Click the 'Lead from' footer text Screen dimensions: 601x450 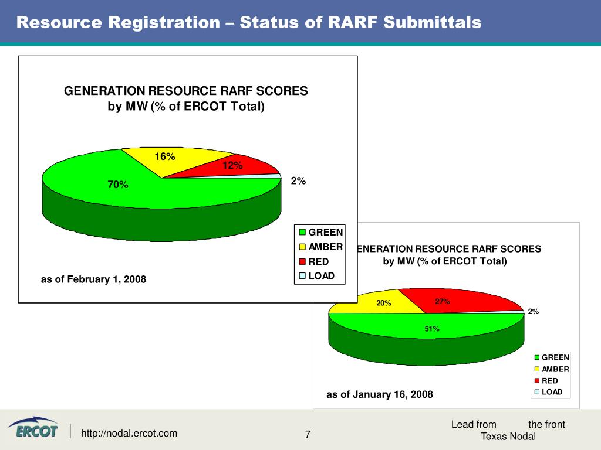coord(474,424)
